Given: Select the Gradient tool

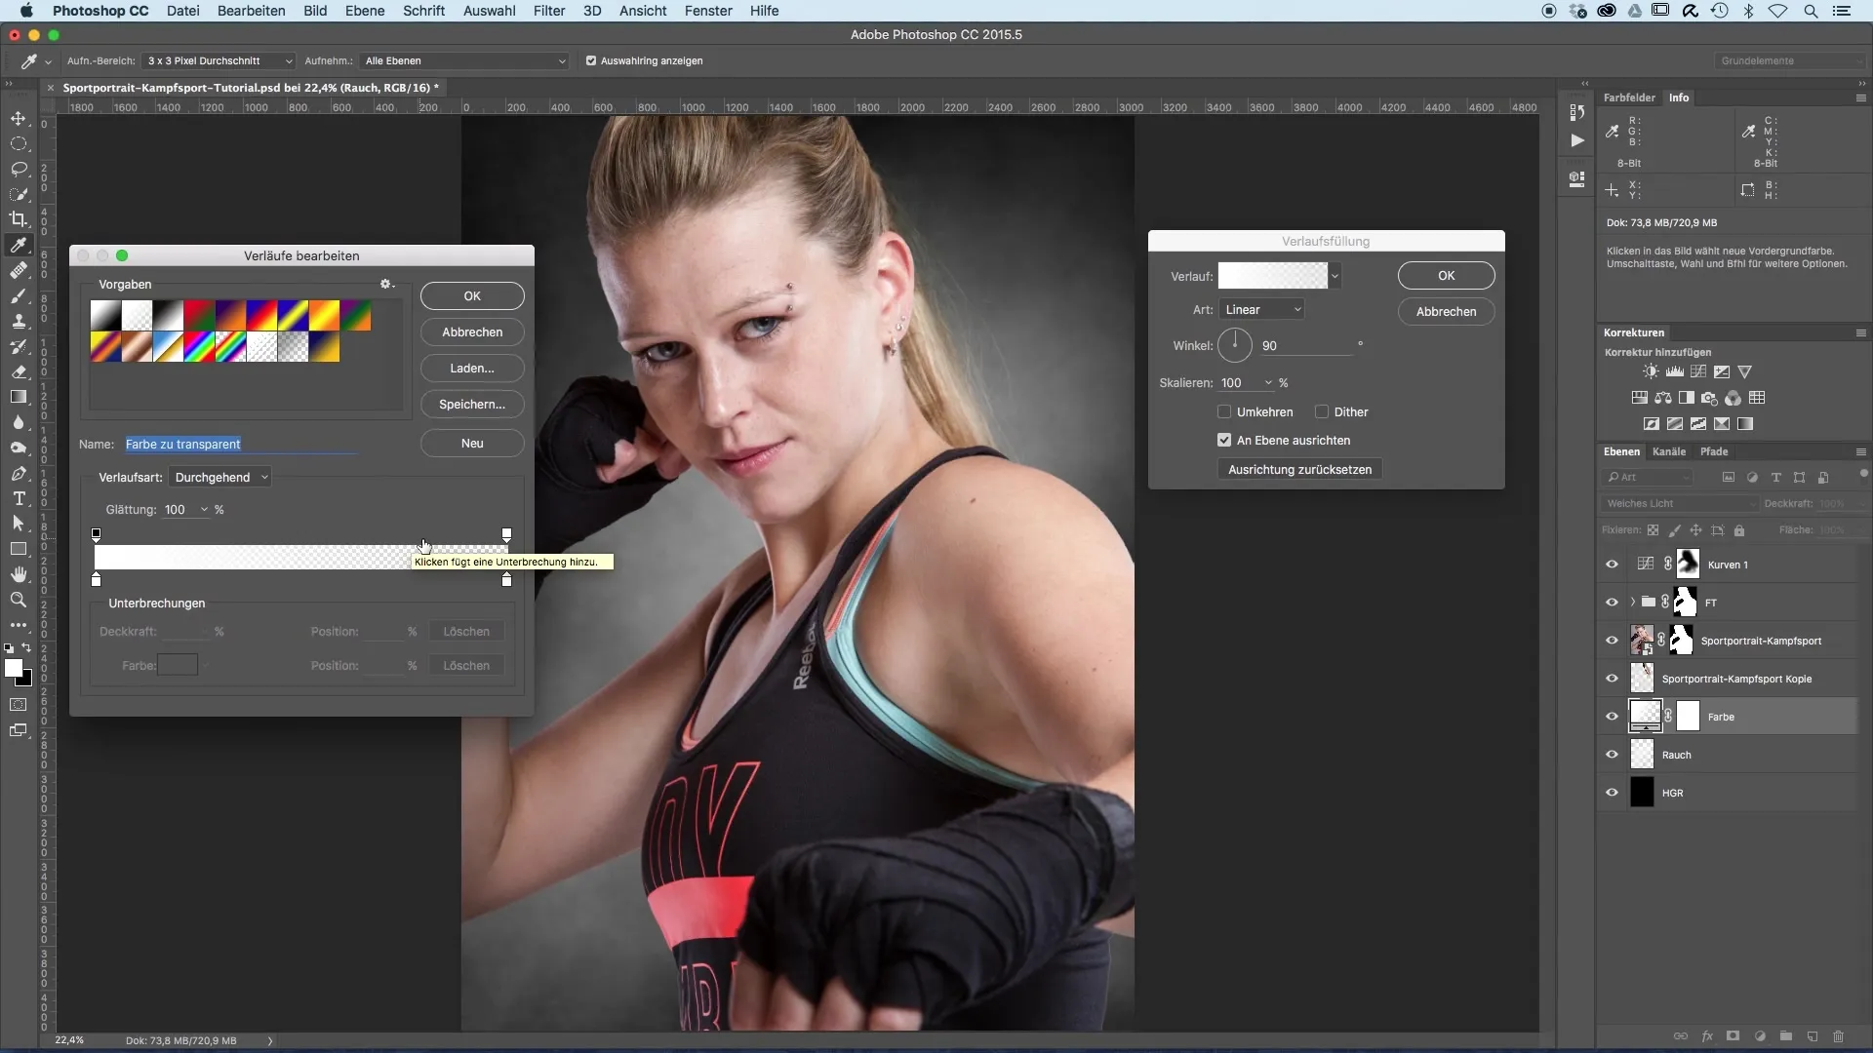Looking at the screenshot, I should [19, 397].
